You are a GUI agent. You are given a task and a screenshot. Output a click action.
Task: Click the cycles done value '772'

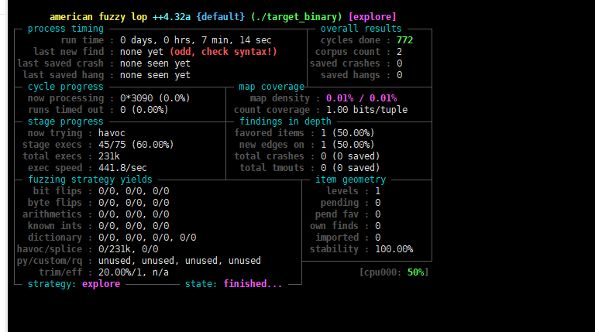tap(404, 40)
